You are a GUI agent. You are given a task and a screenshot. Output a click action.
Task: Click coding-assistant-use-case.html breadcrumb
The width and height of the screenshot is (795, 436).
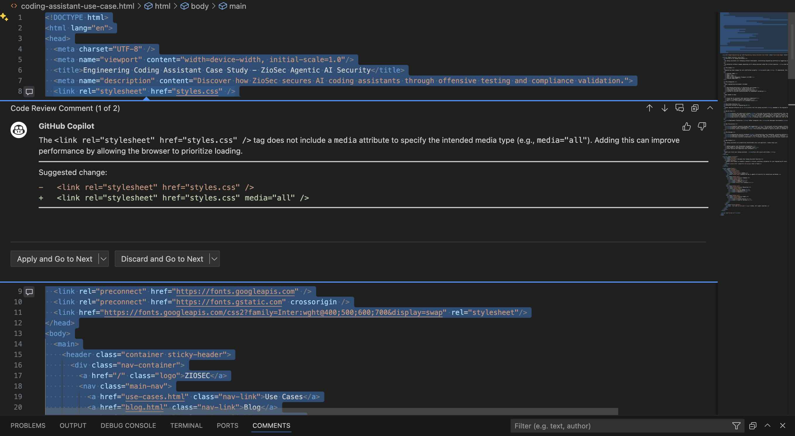pos(78,6)
